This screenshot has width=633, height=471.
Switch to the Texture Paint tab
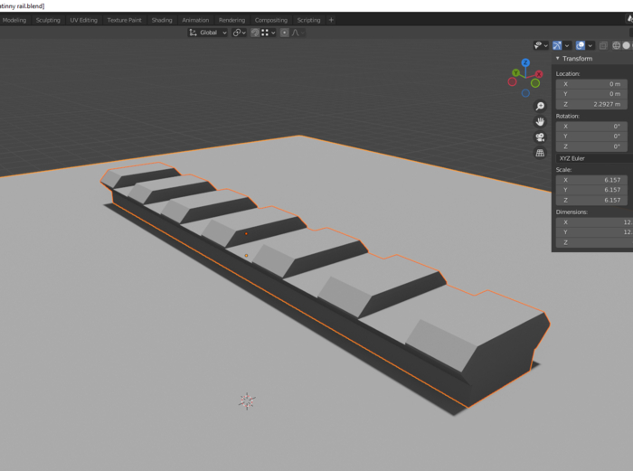point(125,20)
